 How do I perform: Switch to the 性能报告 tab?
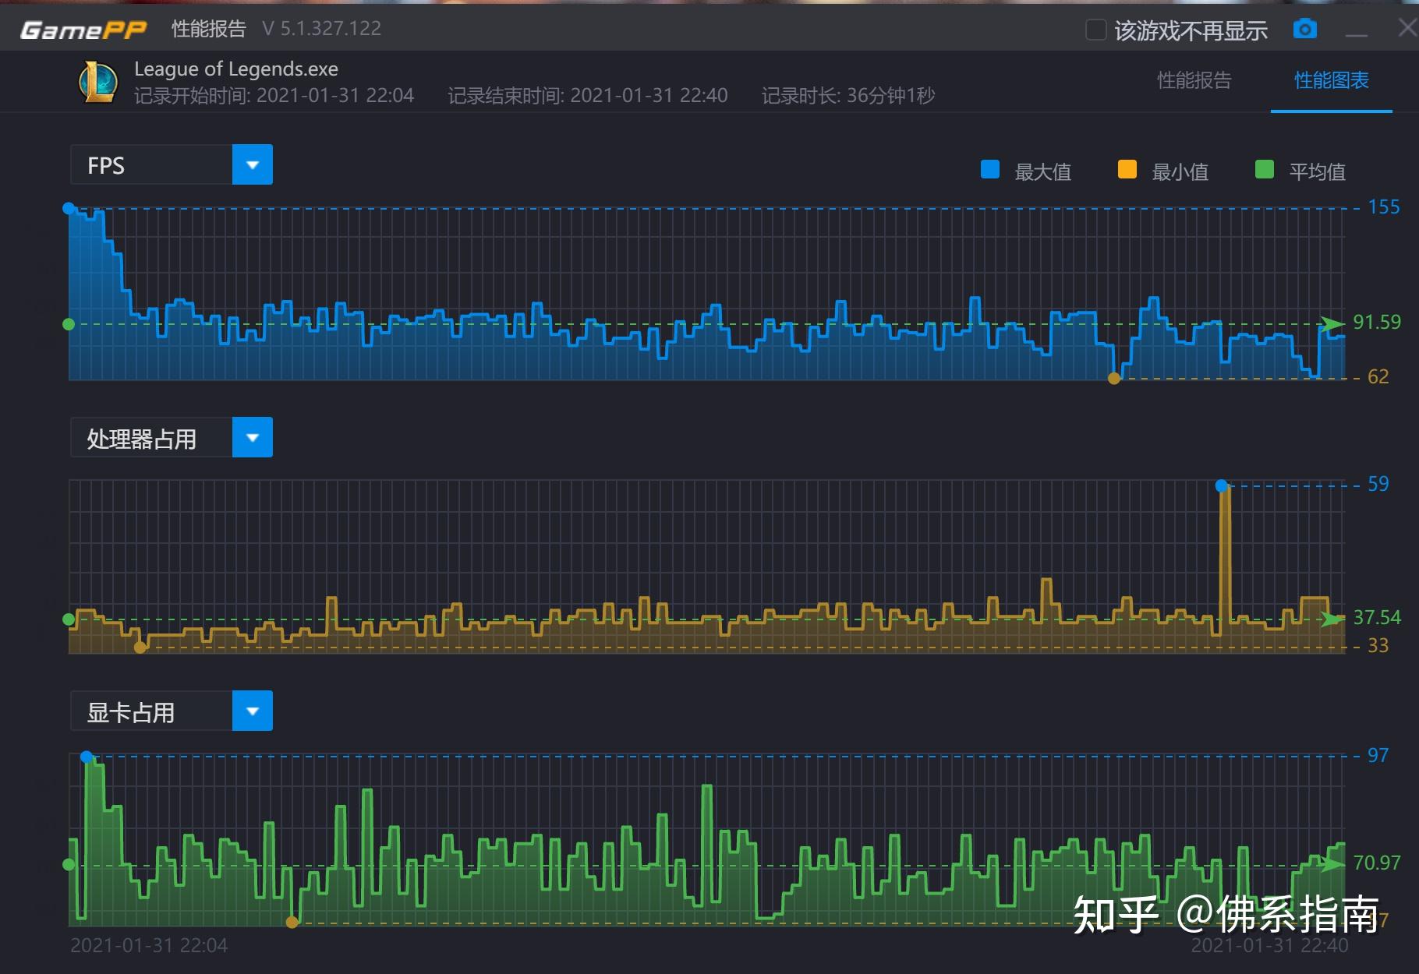coord(1194,80)
